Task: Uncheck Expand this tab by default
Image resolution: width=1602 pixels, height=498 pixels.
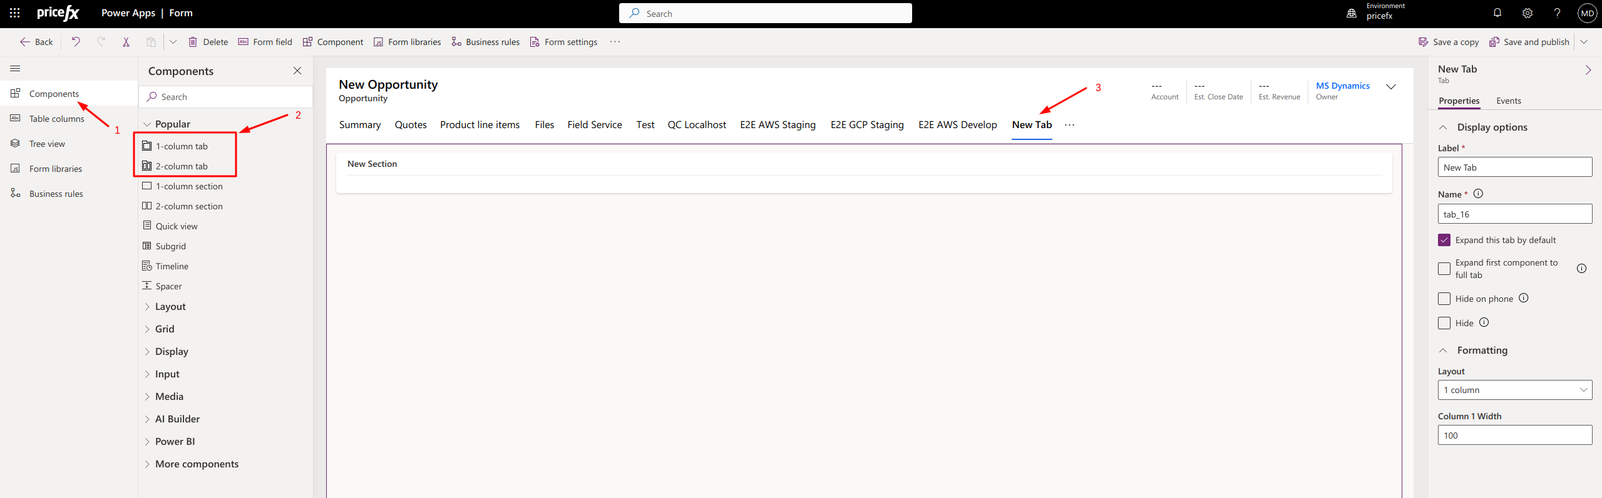Action: pos(1444,240)
